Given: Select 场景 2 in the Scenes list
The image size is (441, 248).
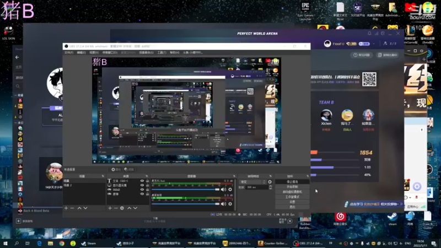Looking at the screenshot, I should coord(84,185).
